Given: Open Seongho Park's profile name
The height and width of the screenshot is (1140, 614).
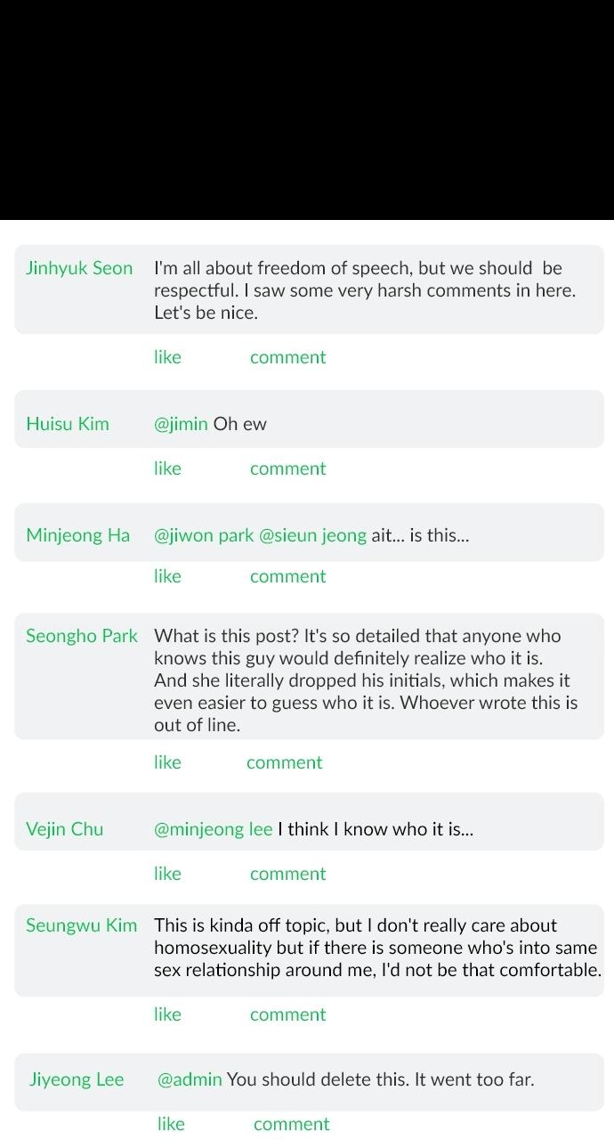Looking at the screenshot, I should (x=82, y=636).
